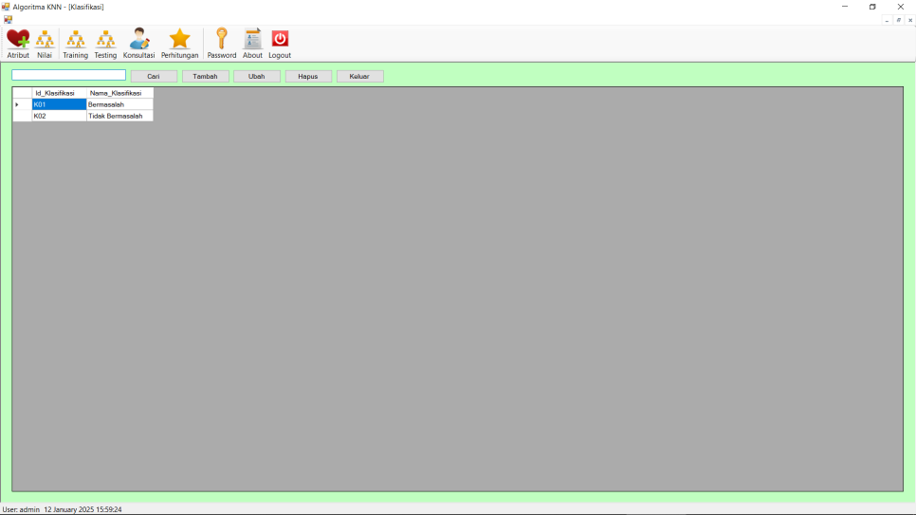Select the K02 cell in the table
This screenshot has height=515, width=916.
(x=59, y=116)
